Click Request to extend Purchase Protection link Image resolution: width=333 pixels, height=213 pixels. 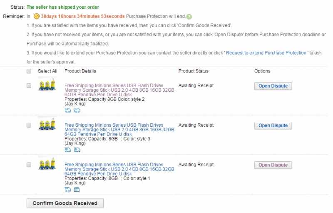(x=266, y=53)
